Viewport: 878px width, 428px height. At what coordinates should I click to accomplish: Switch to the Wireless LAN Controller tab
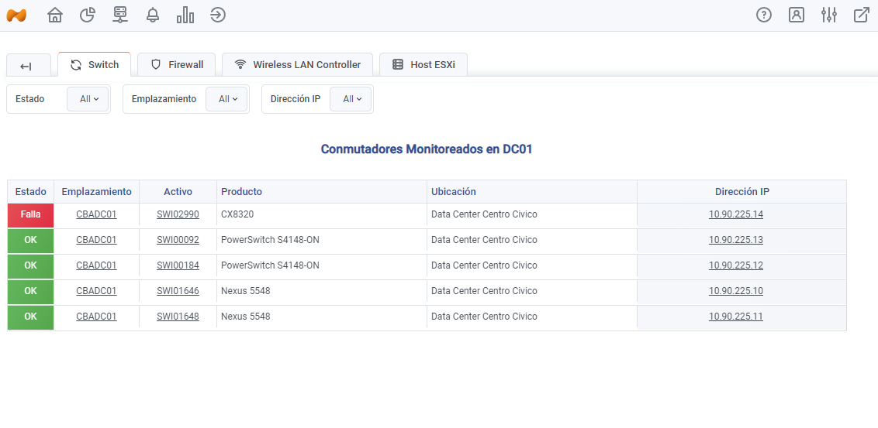[297, 65]
